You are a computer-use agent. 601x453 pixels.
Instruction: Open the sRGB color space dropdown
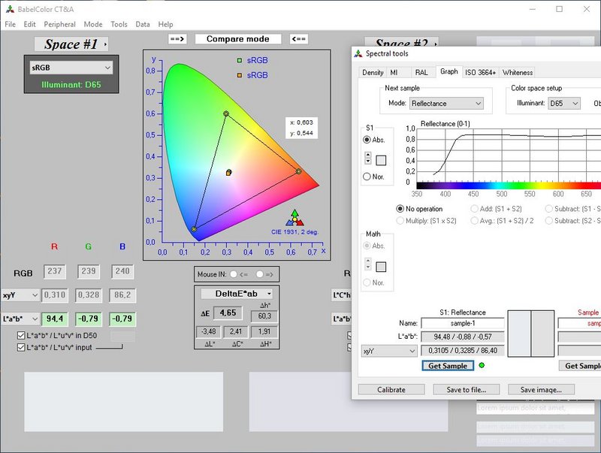click(71, 68)
